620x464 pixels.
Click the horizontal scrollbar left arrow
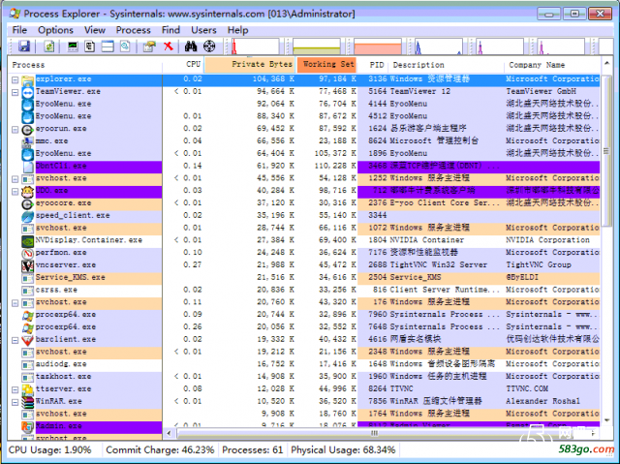pos(169,433)
